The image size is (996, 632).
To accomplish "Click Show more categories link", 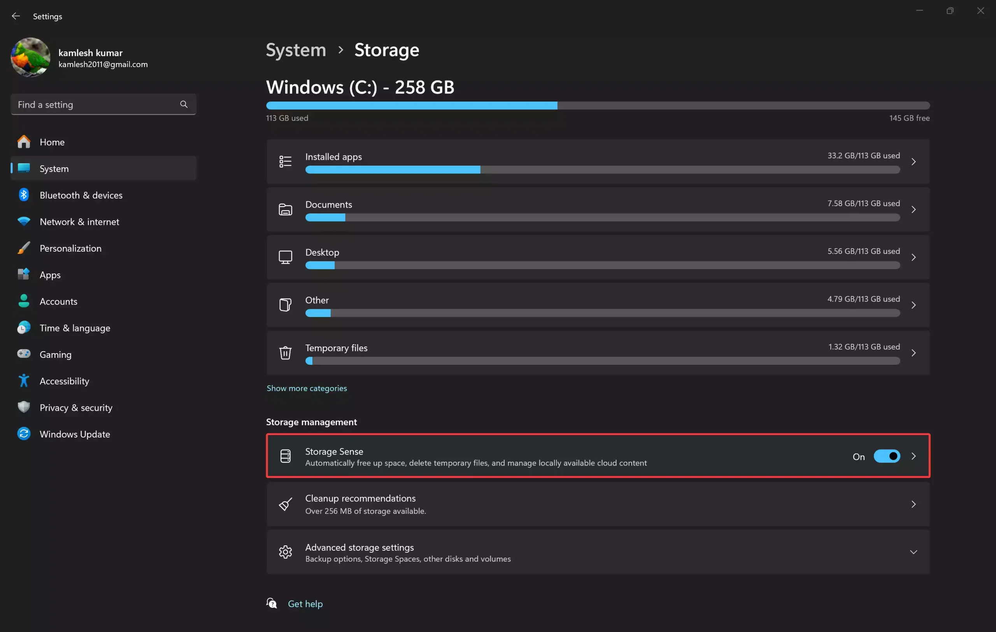I will tap(307, 388).
